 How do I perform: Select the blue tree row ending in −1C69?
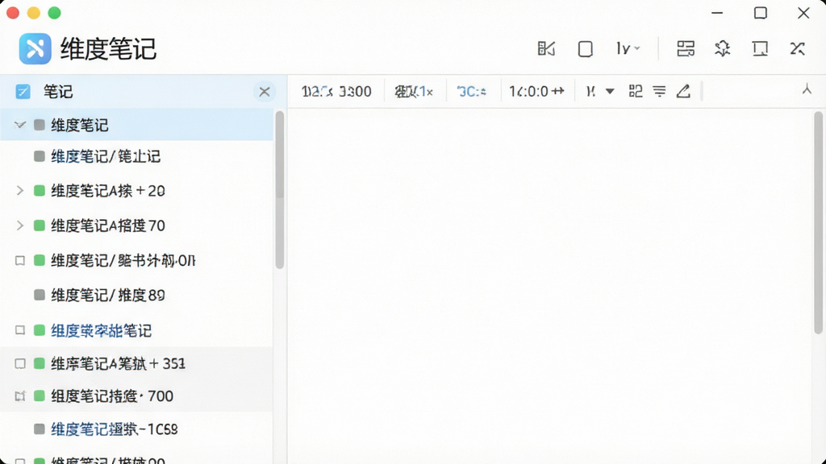pyautogui.click(x=136, y=429)
